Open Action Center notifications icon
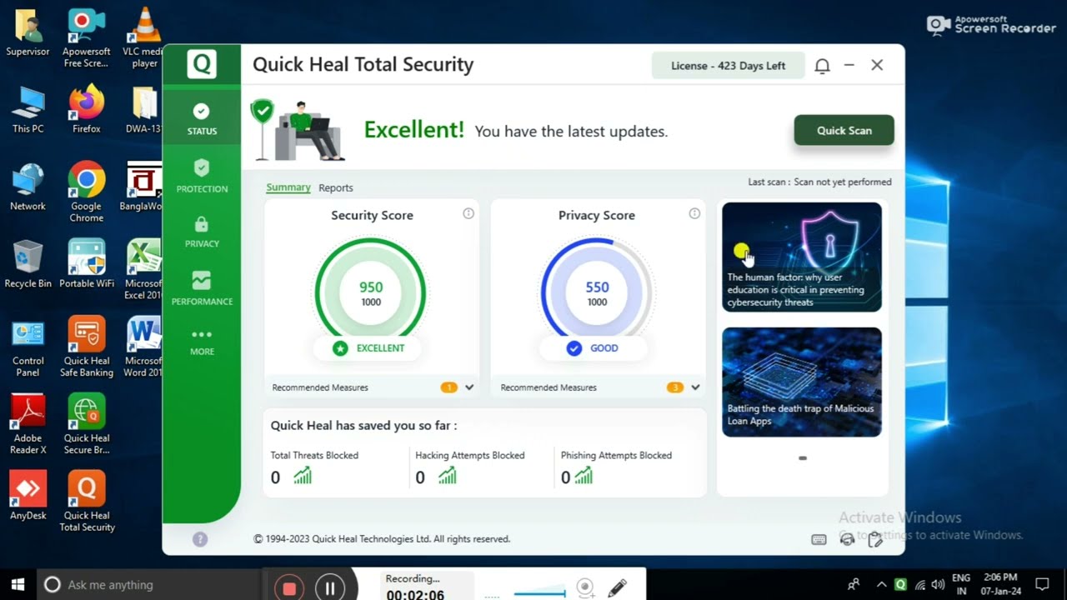 (1042, 584)
